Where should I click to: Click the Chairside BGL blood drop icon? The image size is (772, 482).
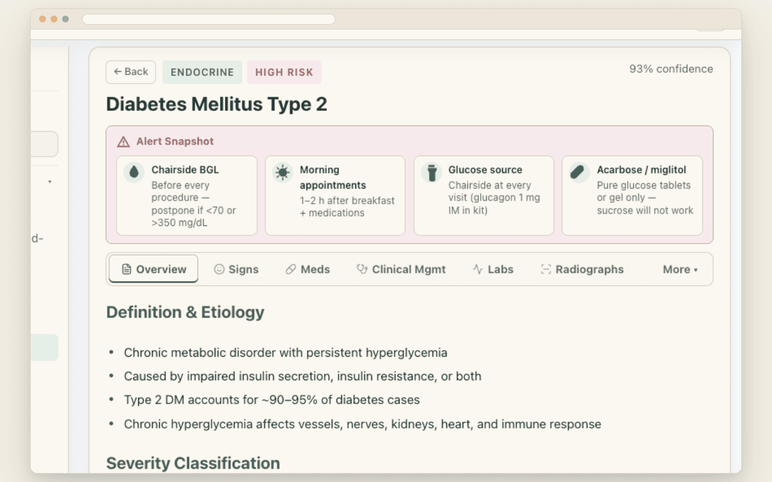tap(134, 172)
